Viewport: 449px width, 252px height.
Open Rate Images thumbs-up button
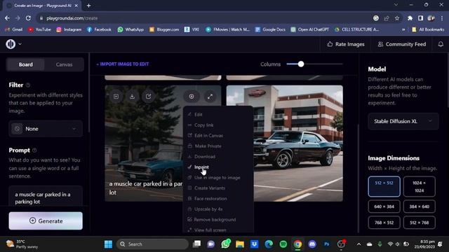pos(346,44)
